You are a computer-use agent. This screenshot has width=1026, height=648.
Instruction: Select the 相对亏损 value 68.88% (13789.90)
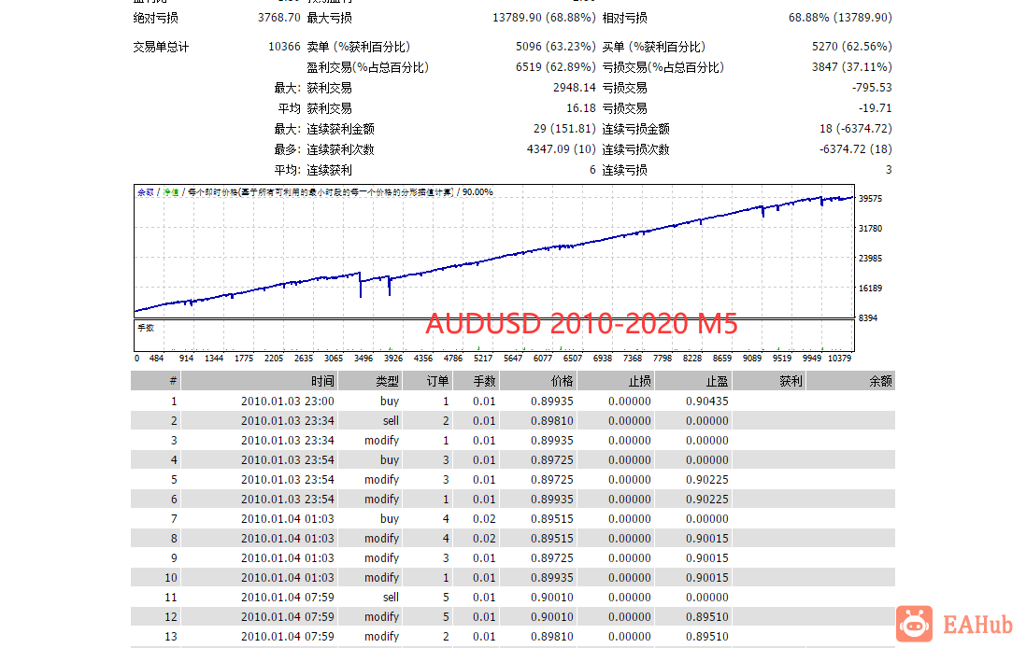[840, 18]
